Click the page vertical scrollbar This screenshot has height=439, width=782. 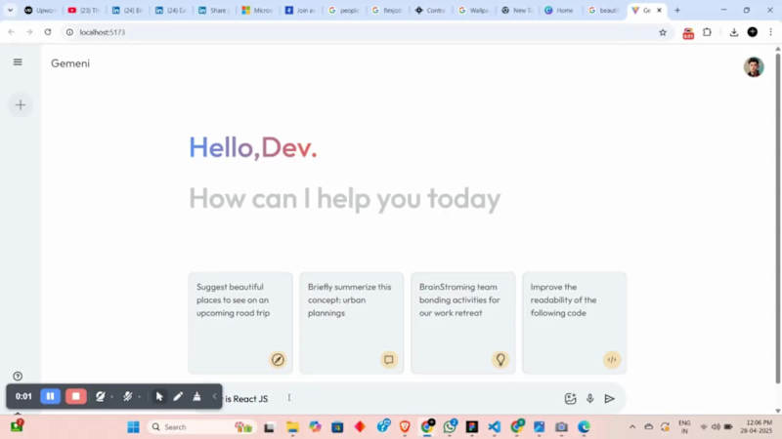coord(777,218)
